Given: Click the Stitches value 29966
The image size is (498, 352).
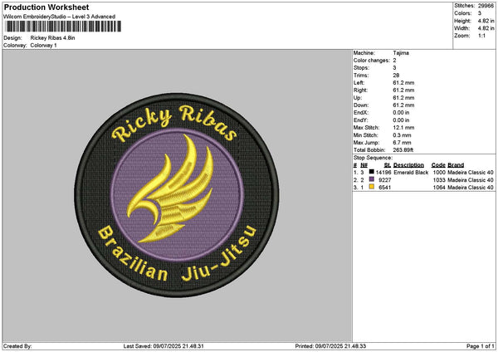Looking at the screenshot, I should point(486,6).
